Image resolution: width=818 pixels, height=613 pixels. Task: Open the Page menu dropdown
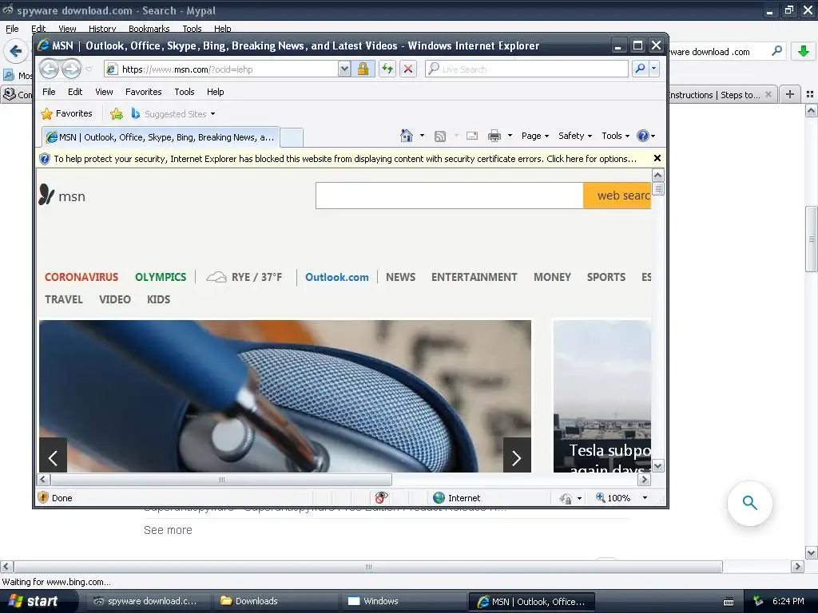(x=535, y=136)
